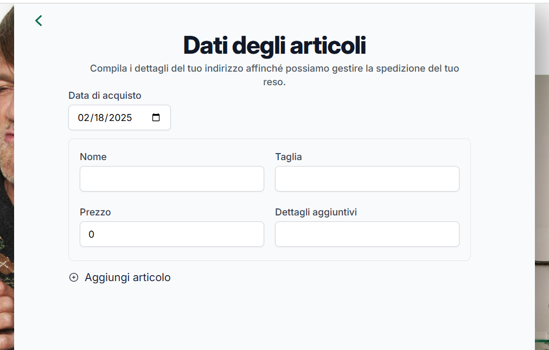
Task: Click the subtitle text starting with Compila
Action: pyautogui.click(x=274, y=75)
